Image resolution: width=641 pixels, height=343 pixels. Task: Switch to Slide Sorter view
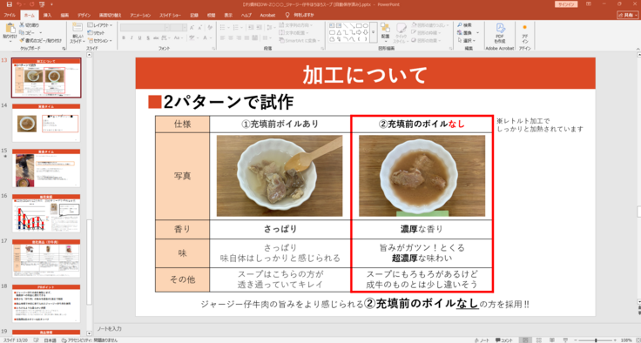coord(538,340)
